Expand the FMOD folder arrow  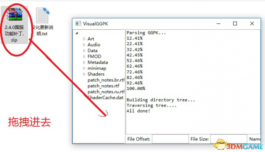[84, 56]
